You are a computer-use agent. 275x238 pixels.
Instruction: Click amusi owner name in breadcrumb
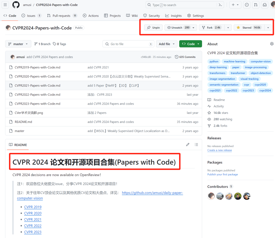[x=27, y=5]
